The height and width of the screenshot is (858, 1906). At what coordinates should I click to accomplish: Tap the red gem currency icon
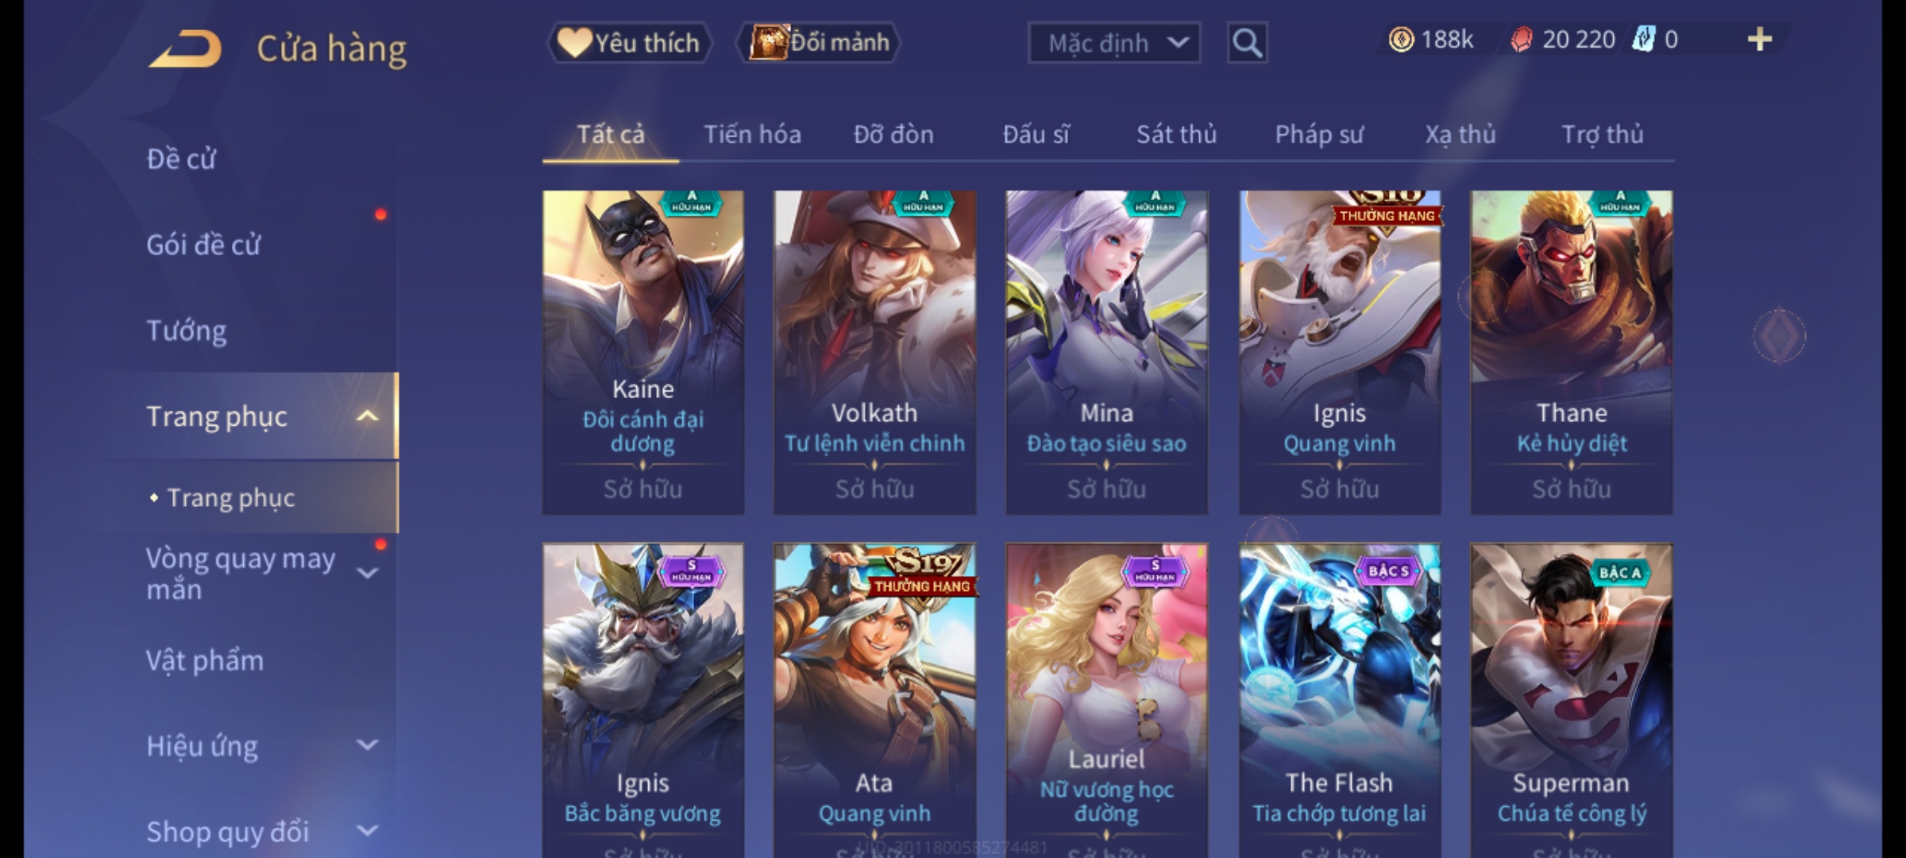pos(1521,40)
